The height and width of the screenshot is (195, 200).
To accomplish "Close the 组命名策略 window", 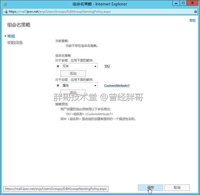I will [x=192, y=3].
